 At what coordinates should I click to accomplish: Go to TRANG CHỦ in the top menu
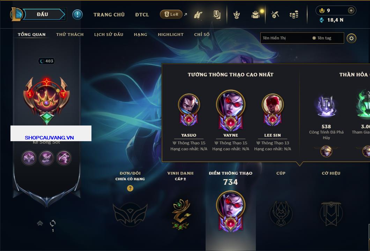109,15
